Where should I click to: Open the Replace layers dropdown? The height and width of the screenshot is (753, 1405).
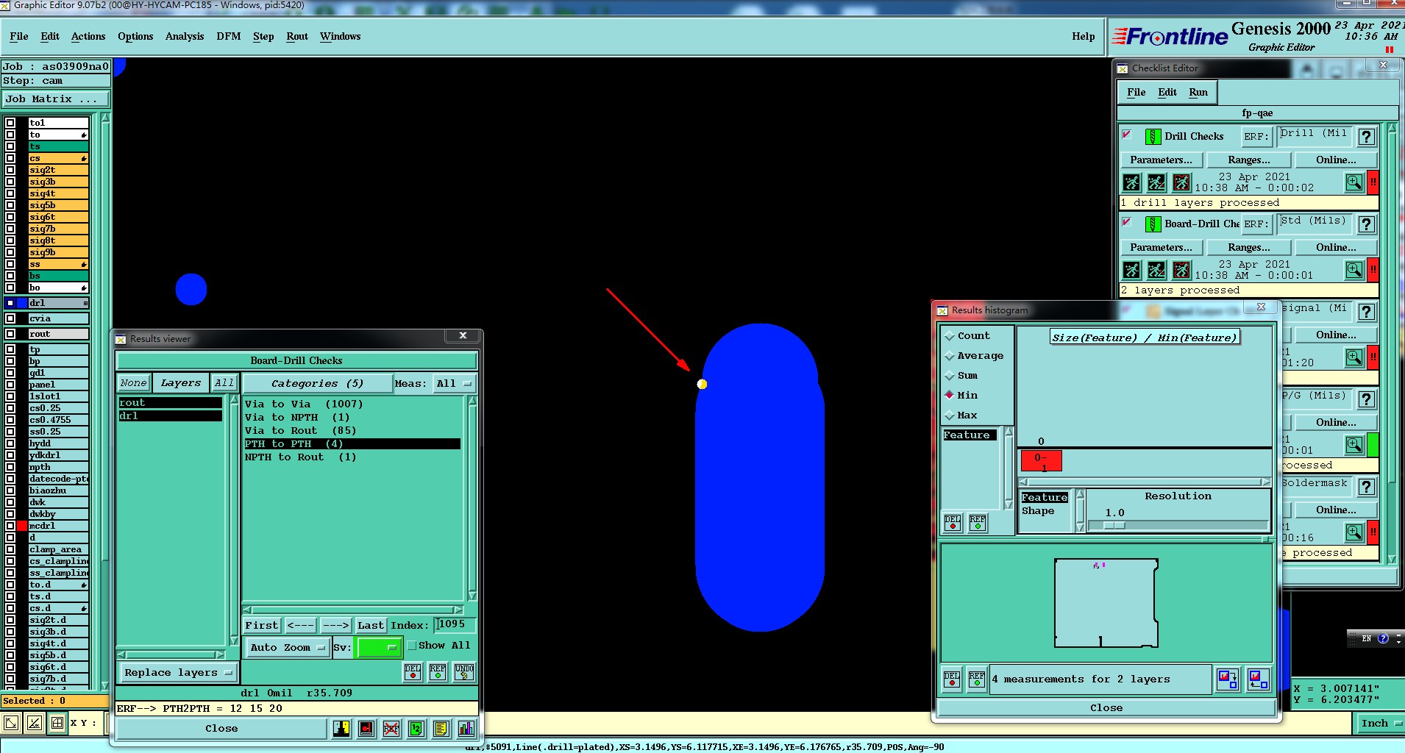pyautogui.click(x=177, y=672)
